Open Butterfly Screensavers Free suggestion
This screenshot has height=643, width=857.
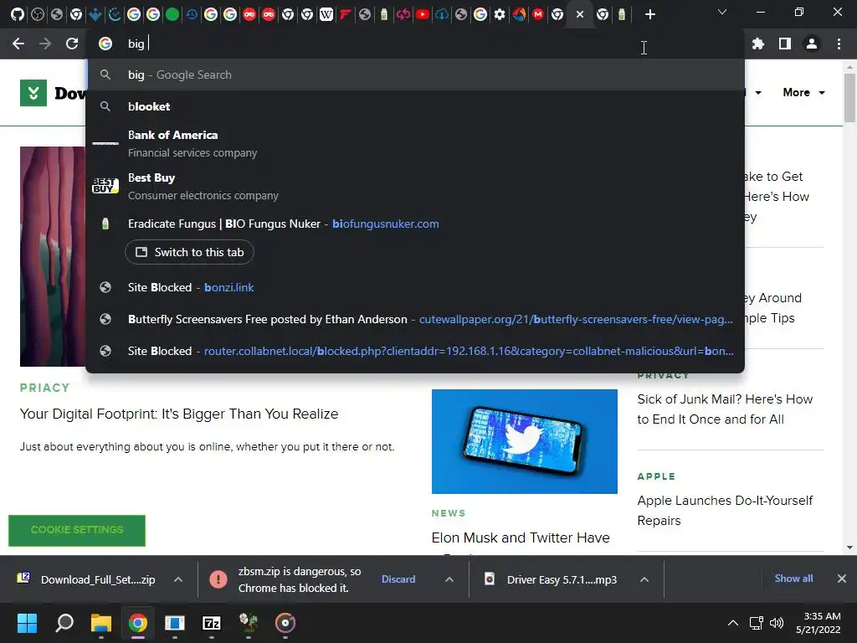pos(415,319)
